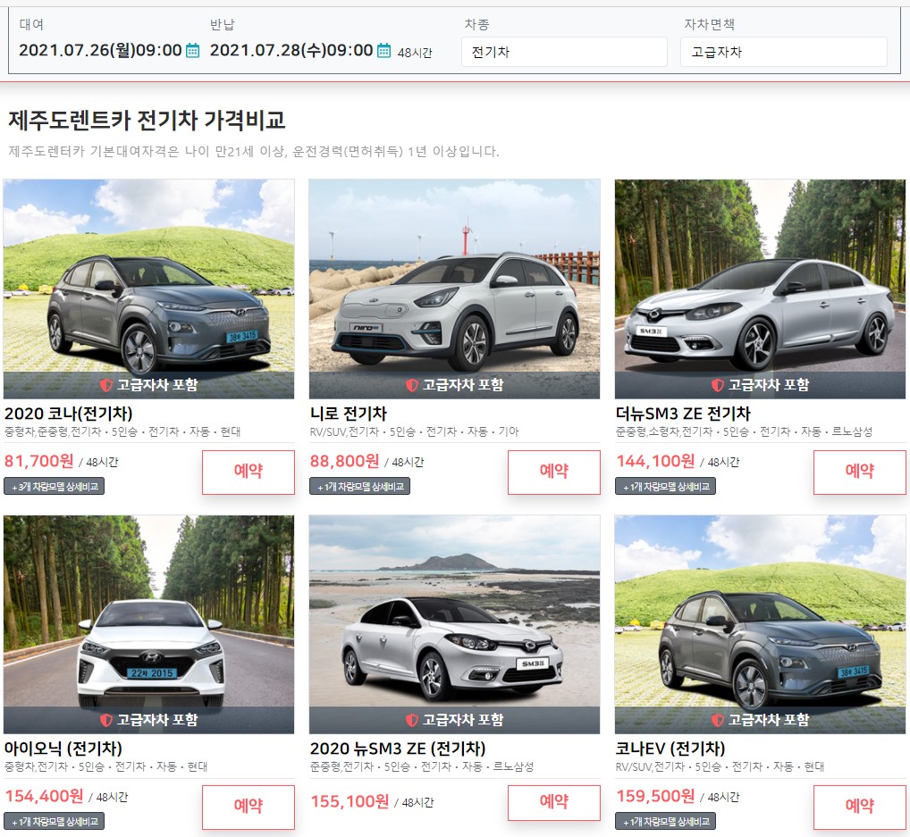Click the price 159,500원
This screenshot has width=910, height=837.
pyautogui.click(x=655, y=796)
